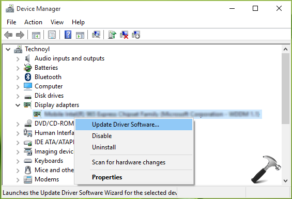Click the Uninstall device red-X toolbar icon
Viewport: 292px width, 199px height.
pyautogui.click(x=124, y=35)
